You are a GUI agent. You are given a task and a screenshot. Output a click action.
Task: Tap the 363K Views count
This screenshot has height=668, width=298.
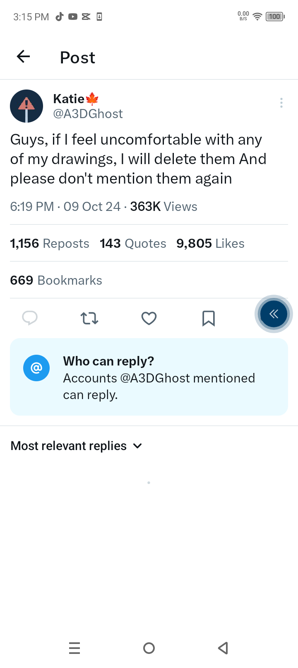[x=163, y=206]
